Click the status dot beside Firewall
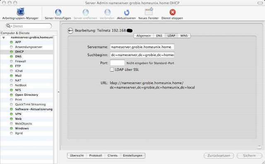The image size is (265, 164). click(11, 61)
